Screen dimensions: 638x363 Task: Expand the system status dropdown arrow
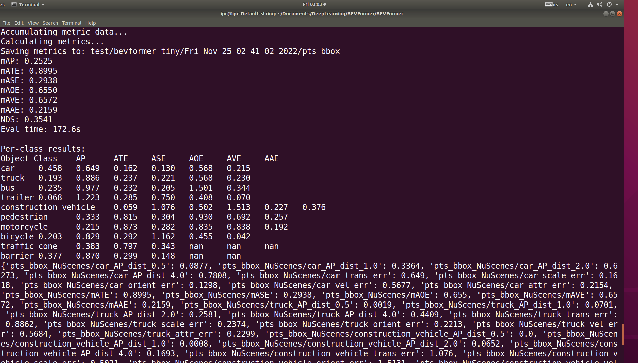pyautogui.click(x=617, y=4)
